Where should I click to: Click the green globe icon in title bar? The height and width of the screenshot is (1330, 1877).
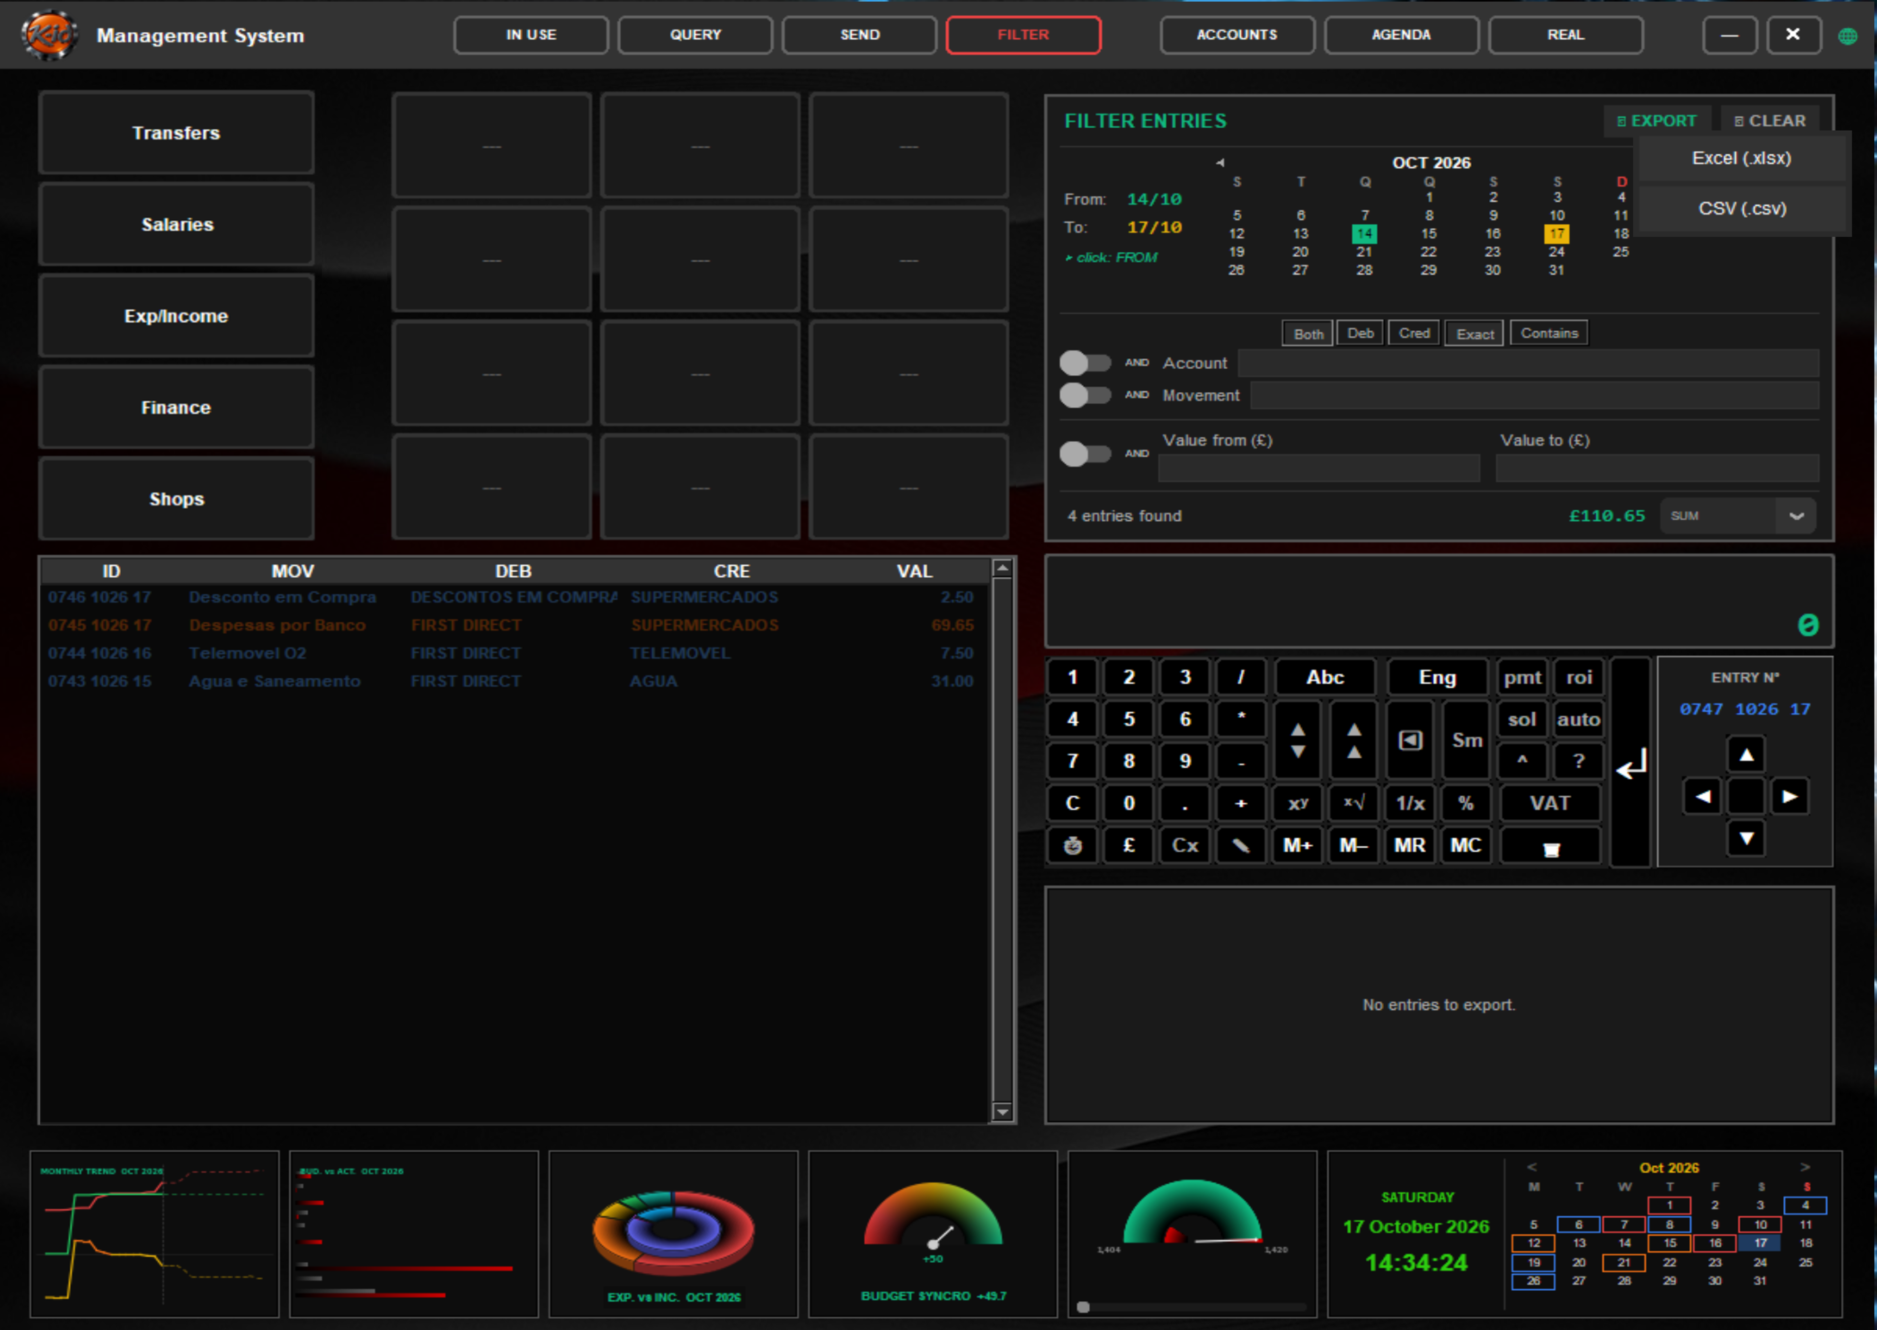pos(1848,36)
